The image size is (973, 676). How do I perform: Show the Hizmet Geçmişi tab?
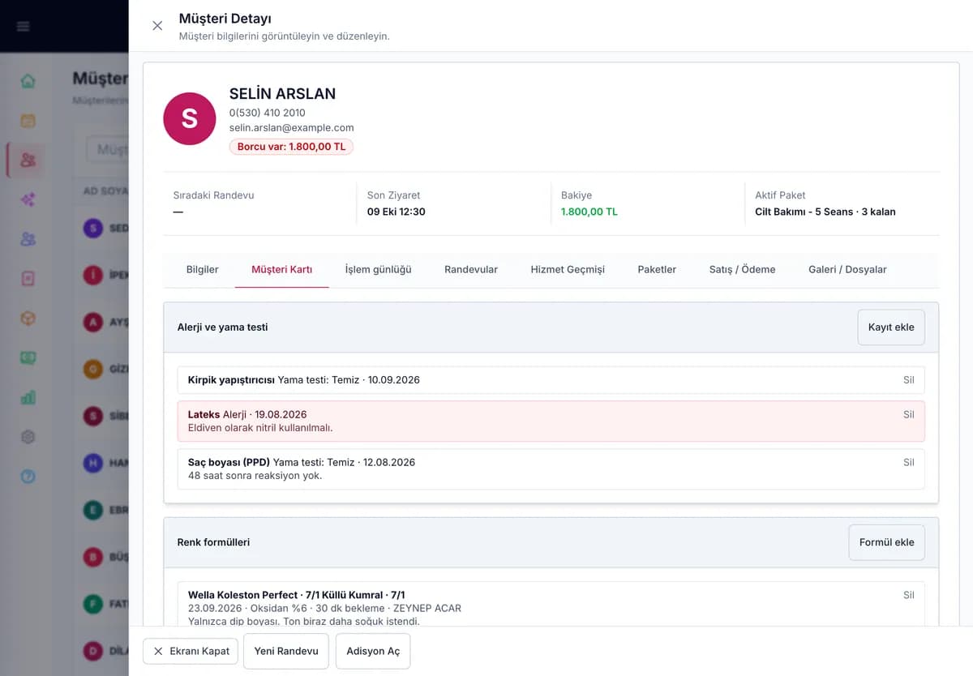click(568, 269)
